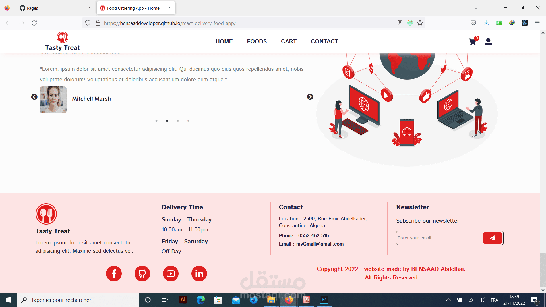Bookmark this page with star icon

pyautogui.click(x=420, y=23)
